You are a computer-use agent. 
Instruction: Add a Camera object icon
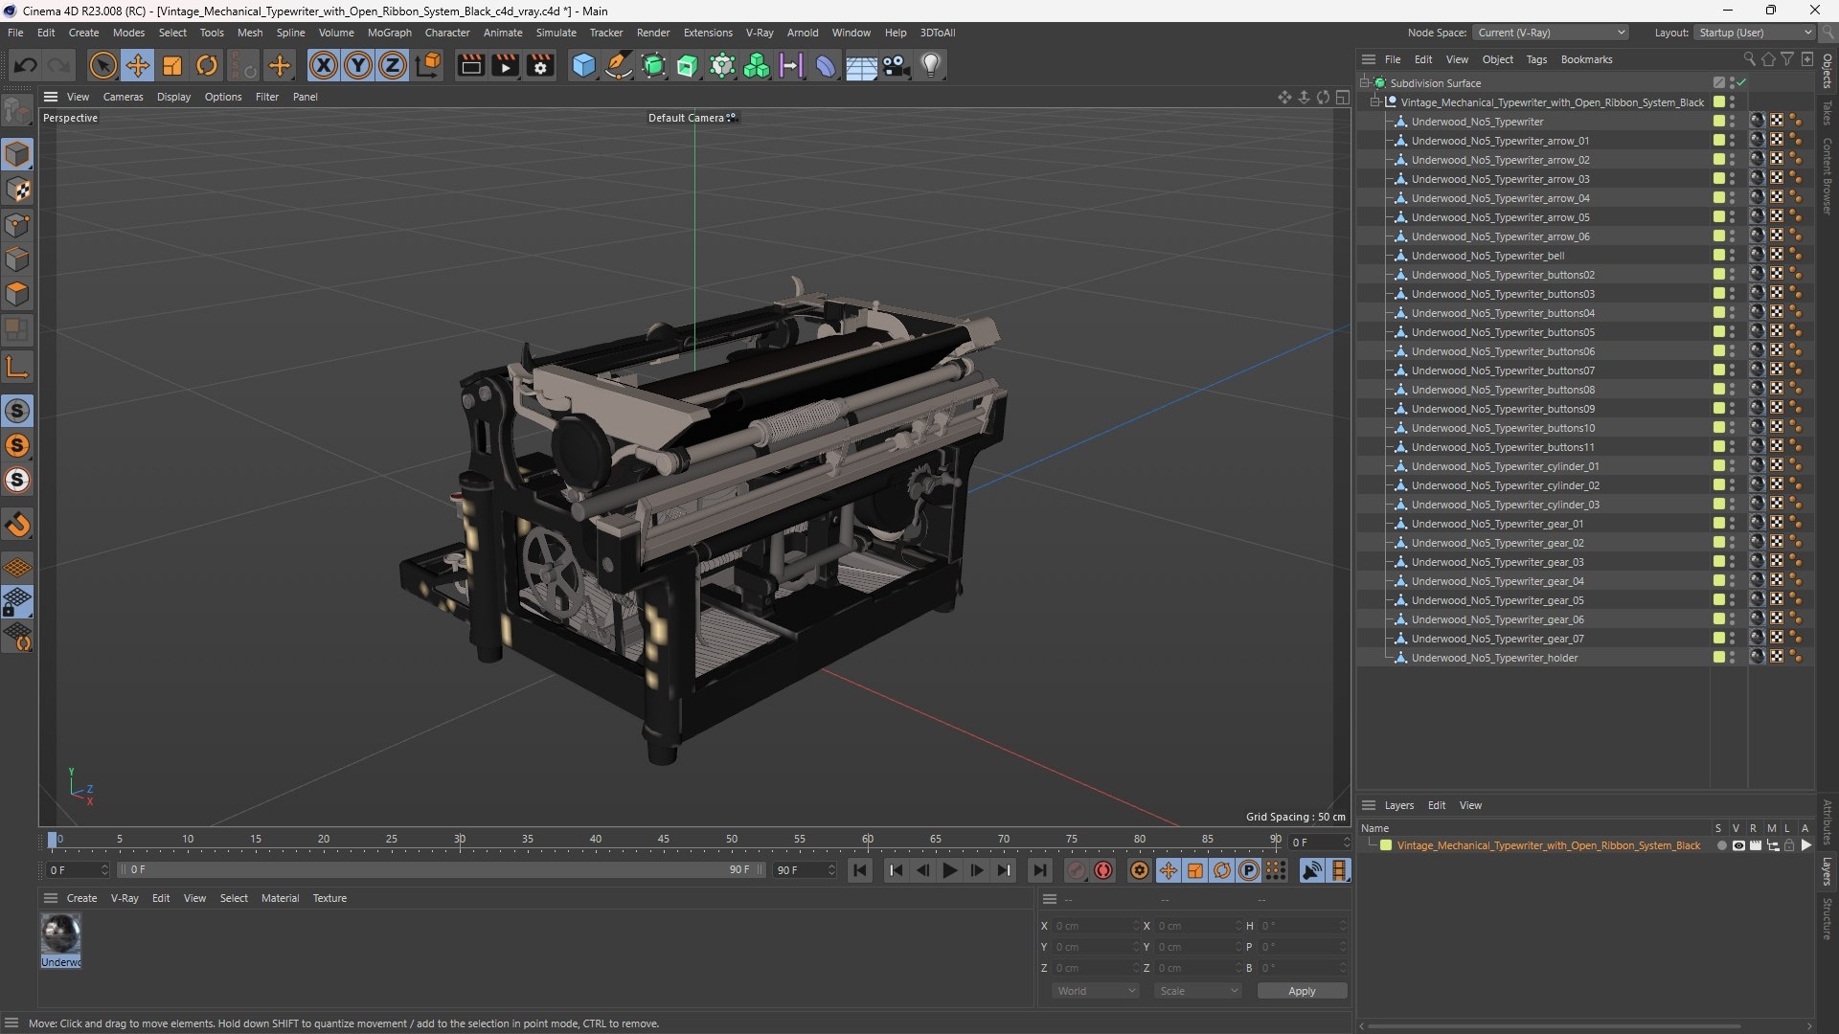pos(896,65)
